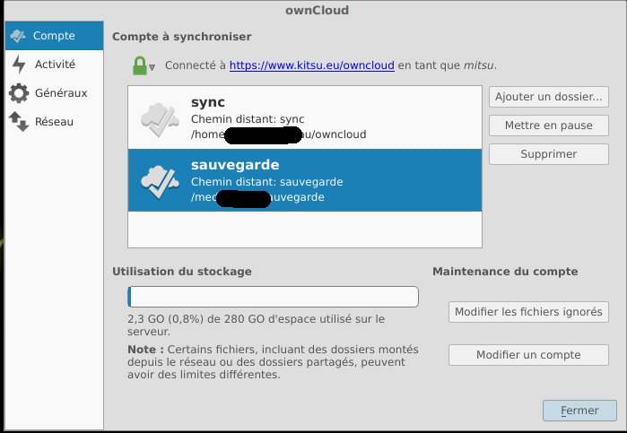Click the 'Compte à synchroniser' heading
This screenshot has width=627, height=433.
pos(181,37)
